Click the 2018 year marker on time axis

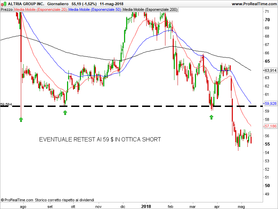coord(146,206)
